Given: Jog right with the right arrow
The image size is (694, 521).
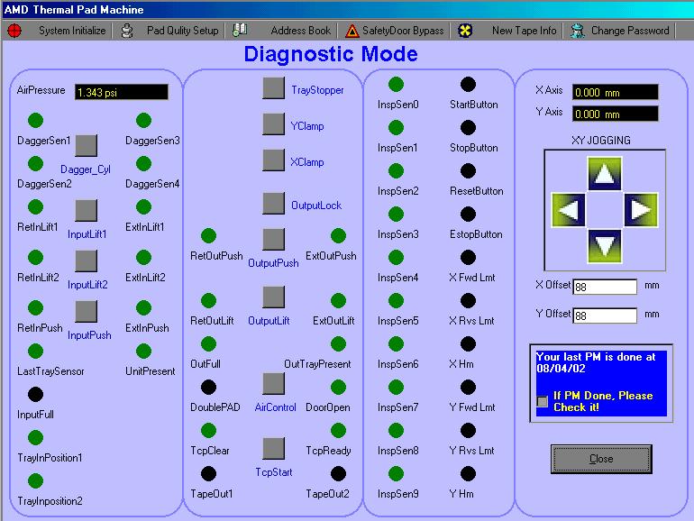Looking at the screenshot, I should click(x=641, y=210).
